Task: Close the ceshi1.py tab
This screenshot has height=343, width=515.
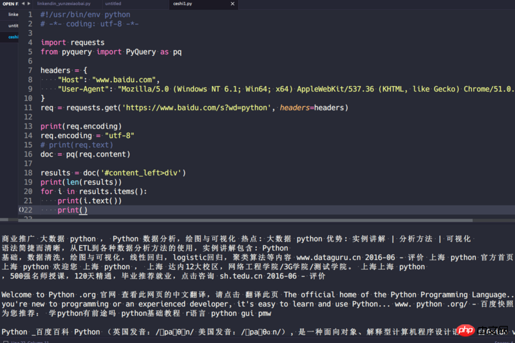Action: pos(232,4)
